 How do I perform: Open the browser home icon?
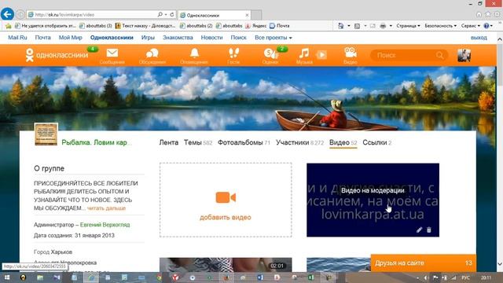[479, 14]
